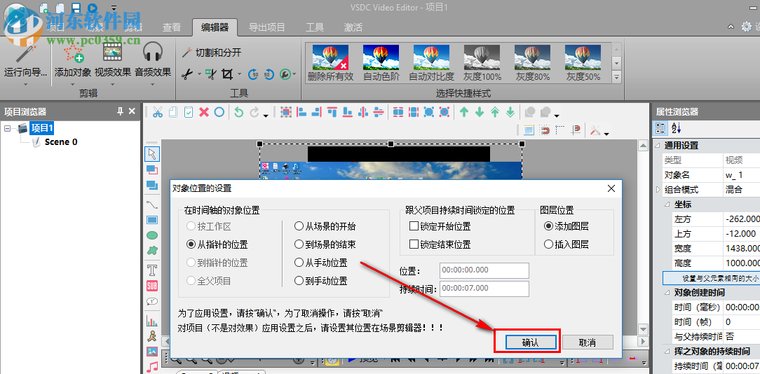
Task: Click the alphabetical sort A-Z icon
Action: [676, 128]
